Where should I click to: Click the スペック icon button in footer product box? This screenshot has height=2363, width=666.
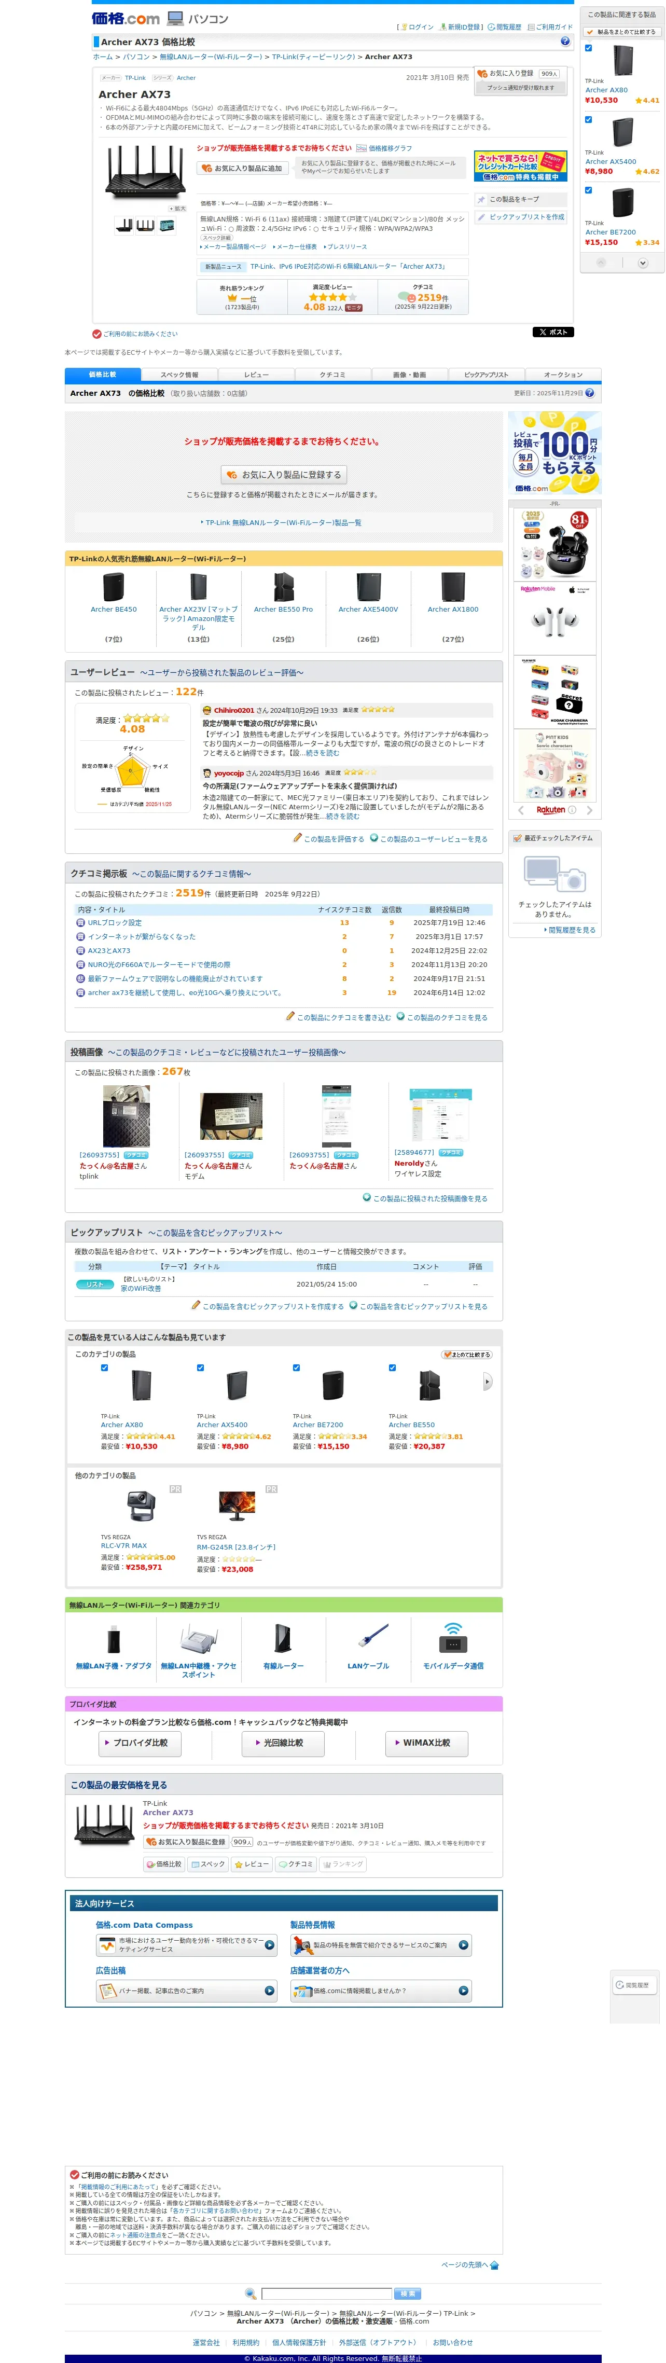pos(208,1864)
